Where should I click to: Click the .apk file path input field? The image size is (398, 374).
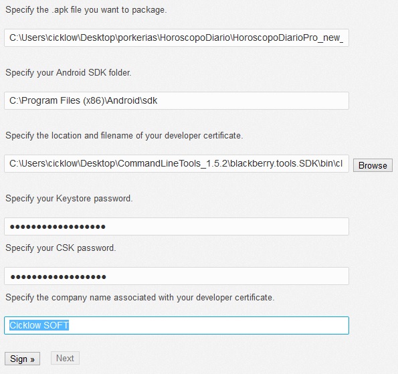click(177, 38)
